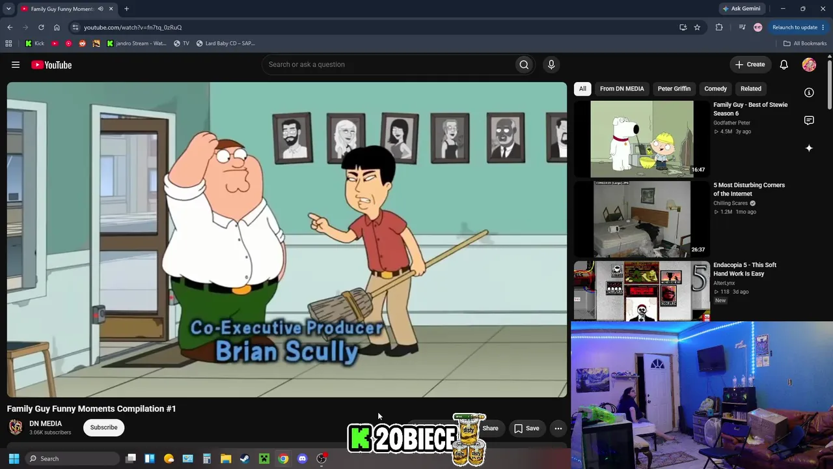This screenshot has height=469, width=833.
Task: Open Discord from the taskbar
Action: tap(302, 459)
